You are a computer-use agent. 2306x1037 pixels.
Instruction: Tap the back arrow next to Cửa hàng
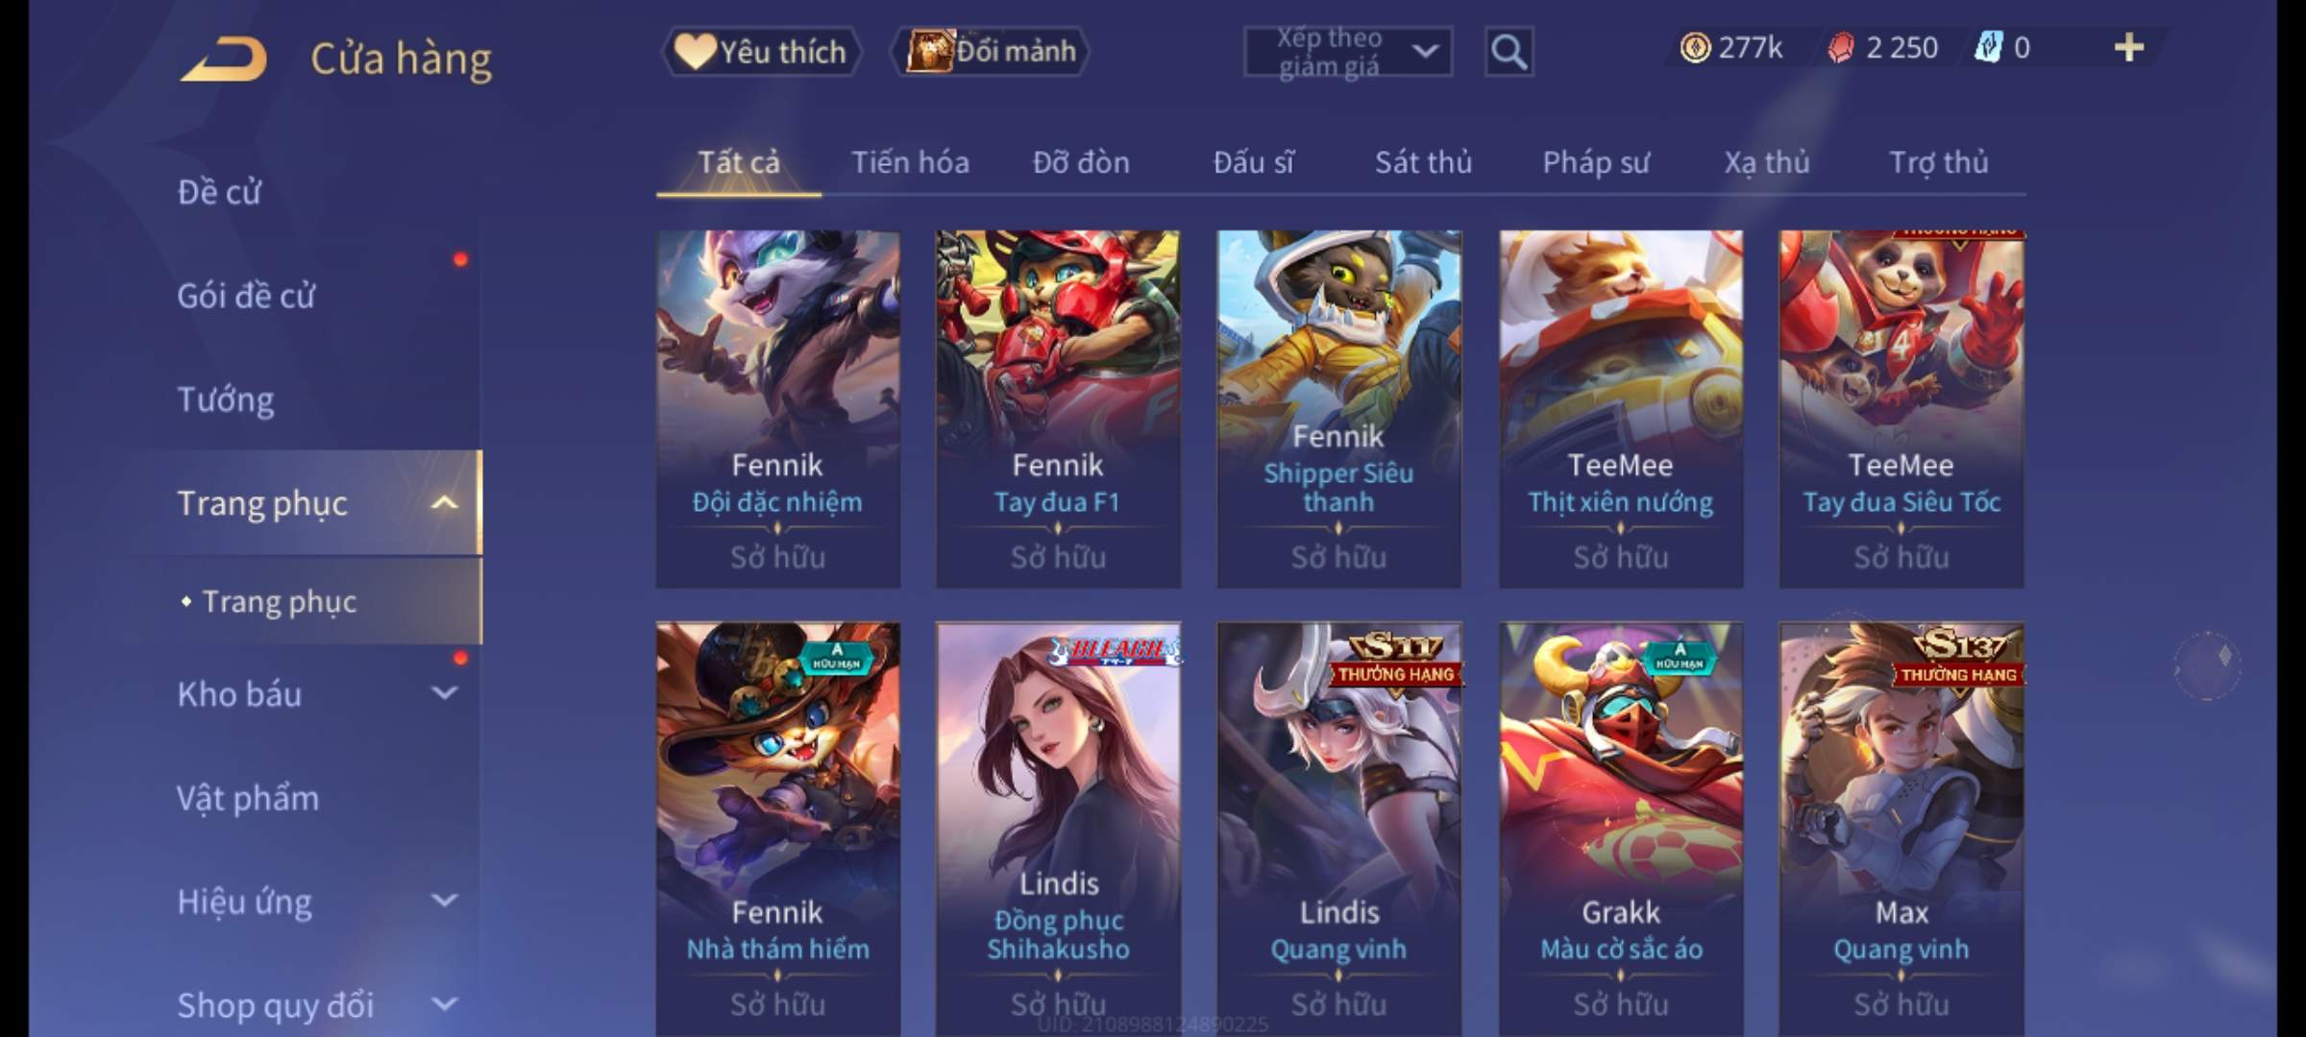223,59
